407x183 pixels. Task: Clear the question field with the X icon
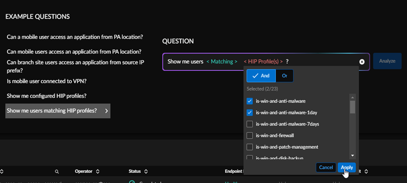pyautogui.click(x=361, y=62)
